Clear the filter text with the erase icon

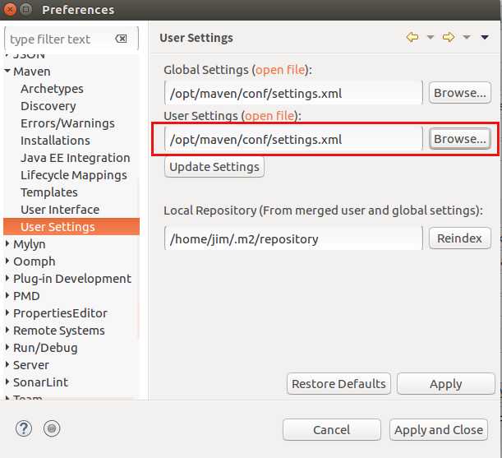pos(121,39)
